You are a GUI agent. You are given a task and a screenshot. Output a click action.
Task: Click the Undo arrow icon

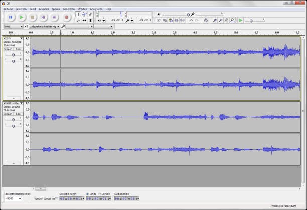[191, 20]
